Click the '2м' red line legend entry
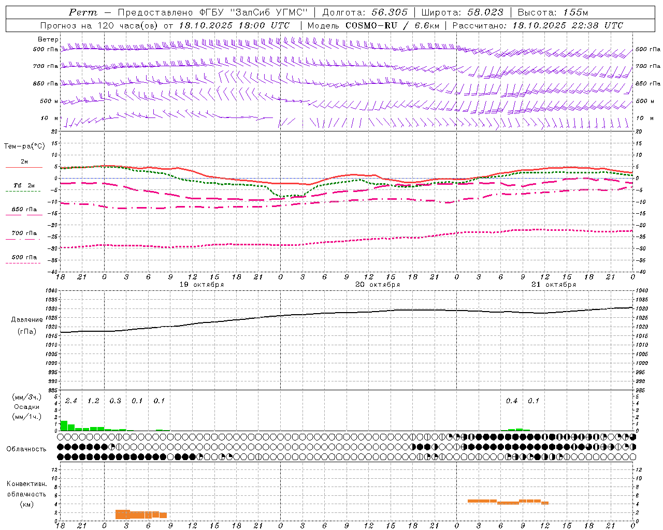Screen dimensions: 663x530 (24, 162)
